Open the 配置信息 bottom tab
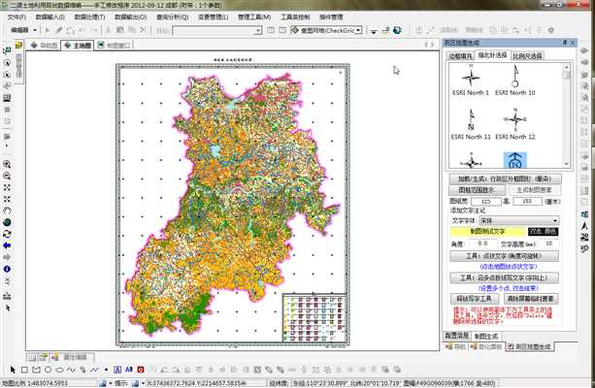 tap(457, 336)
